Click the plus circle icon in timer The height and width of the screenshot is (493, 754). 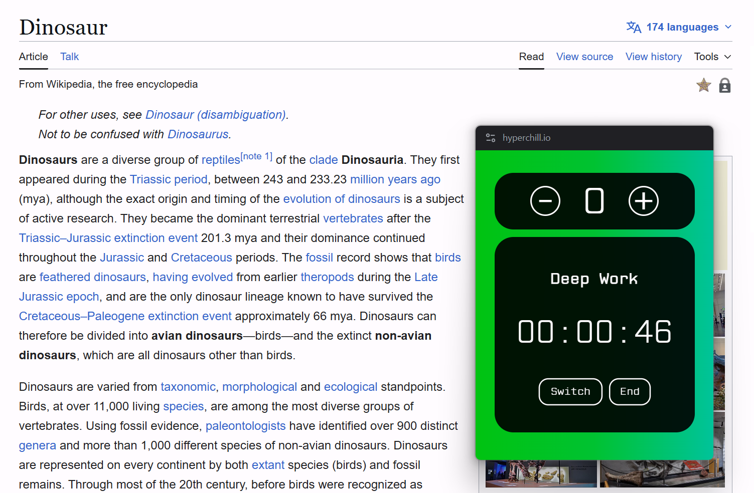pos(643,201)
